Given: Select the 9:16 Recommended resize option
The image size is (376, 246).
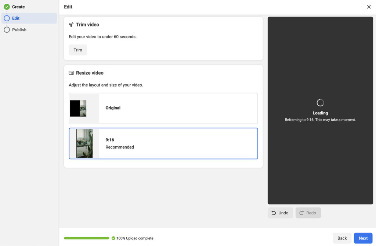Looking at the screenshot, I should [163, 143].
